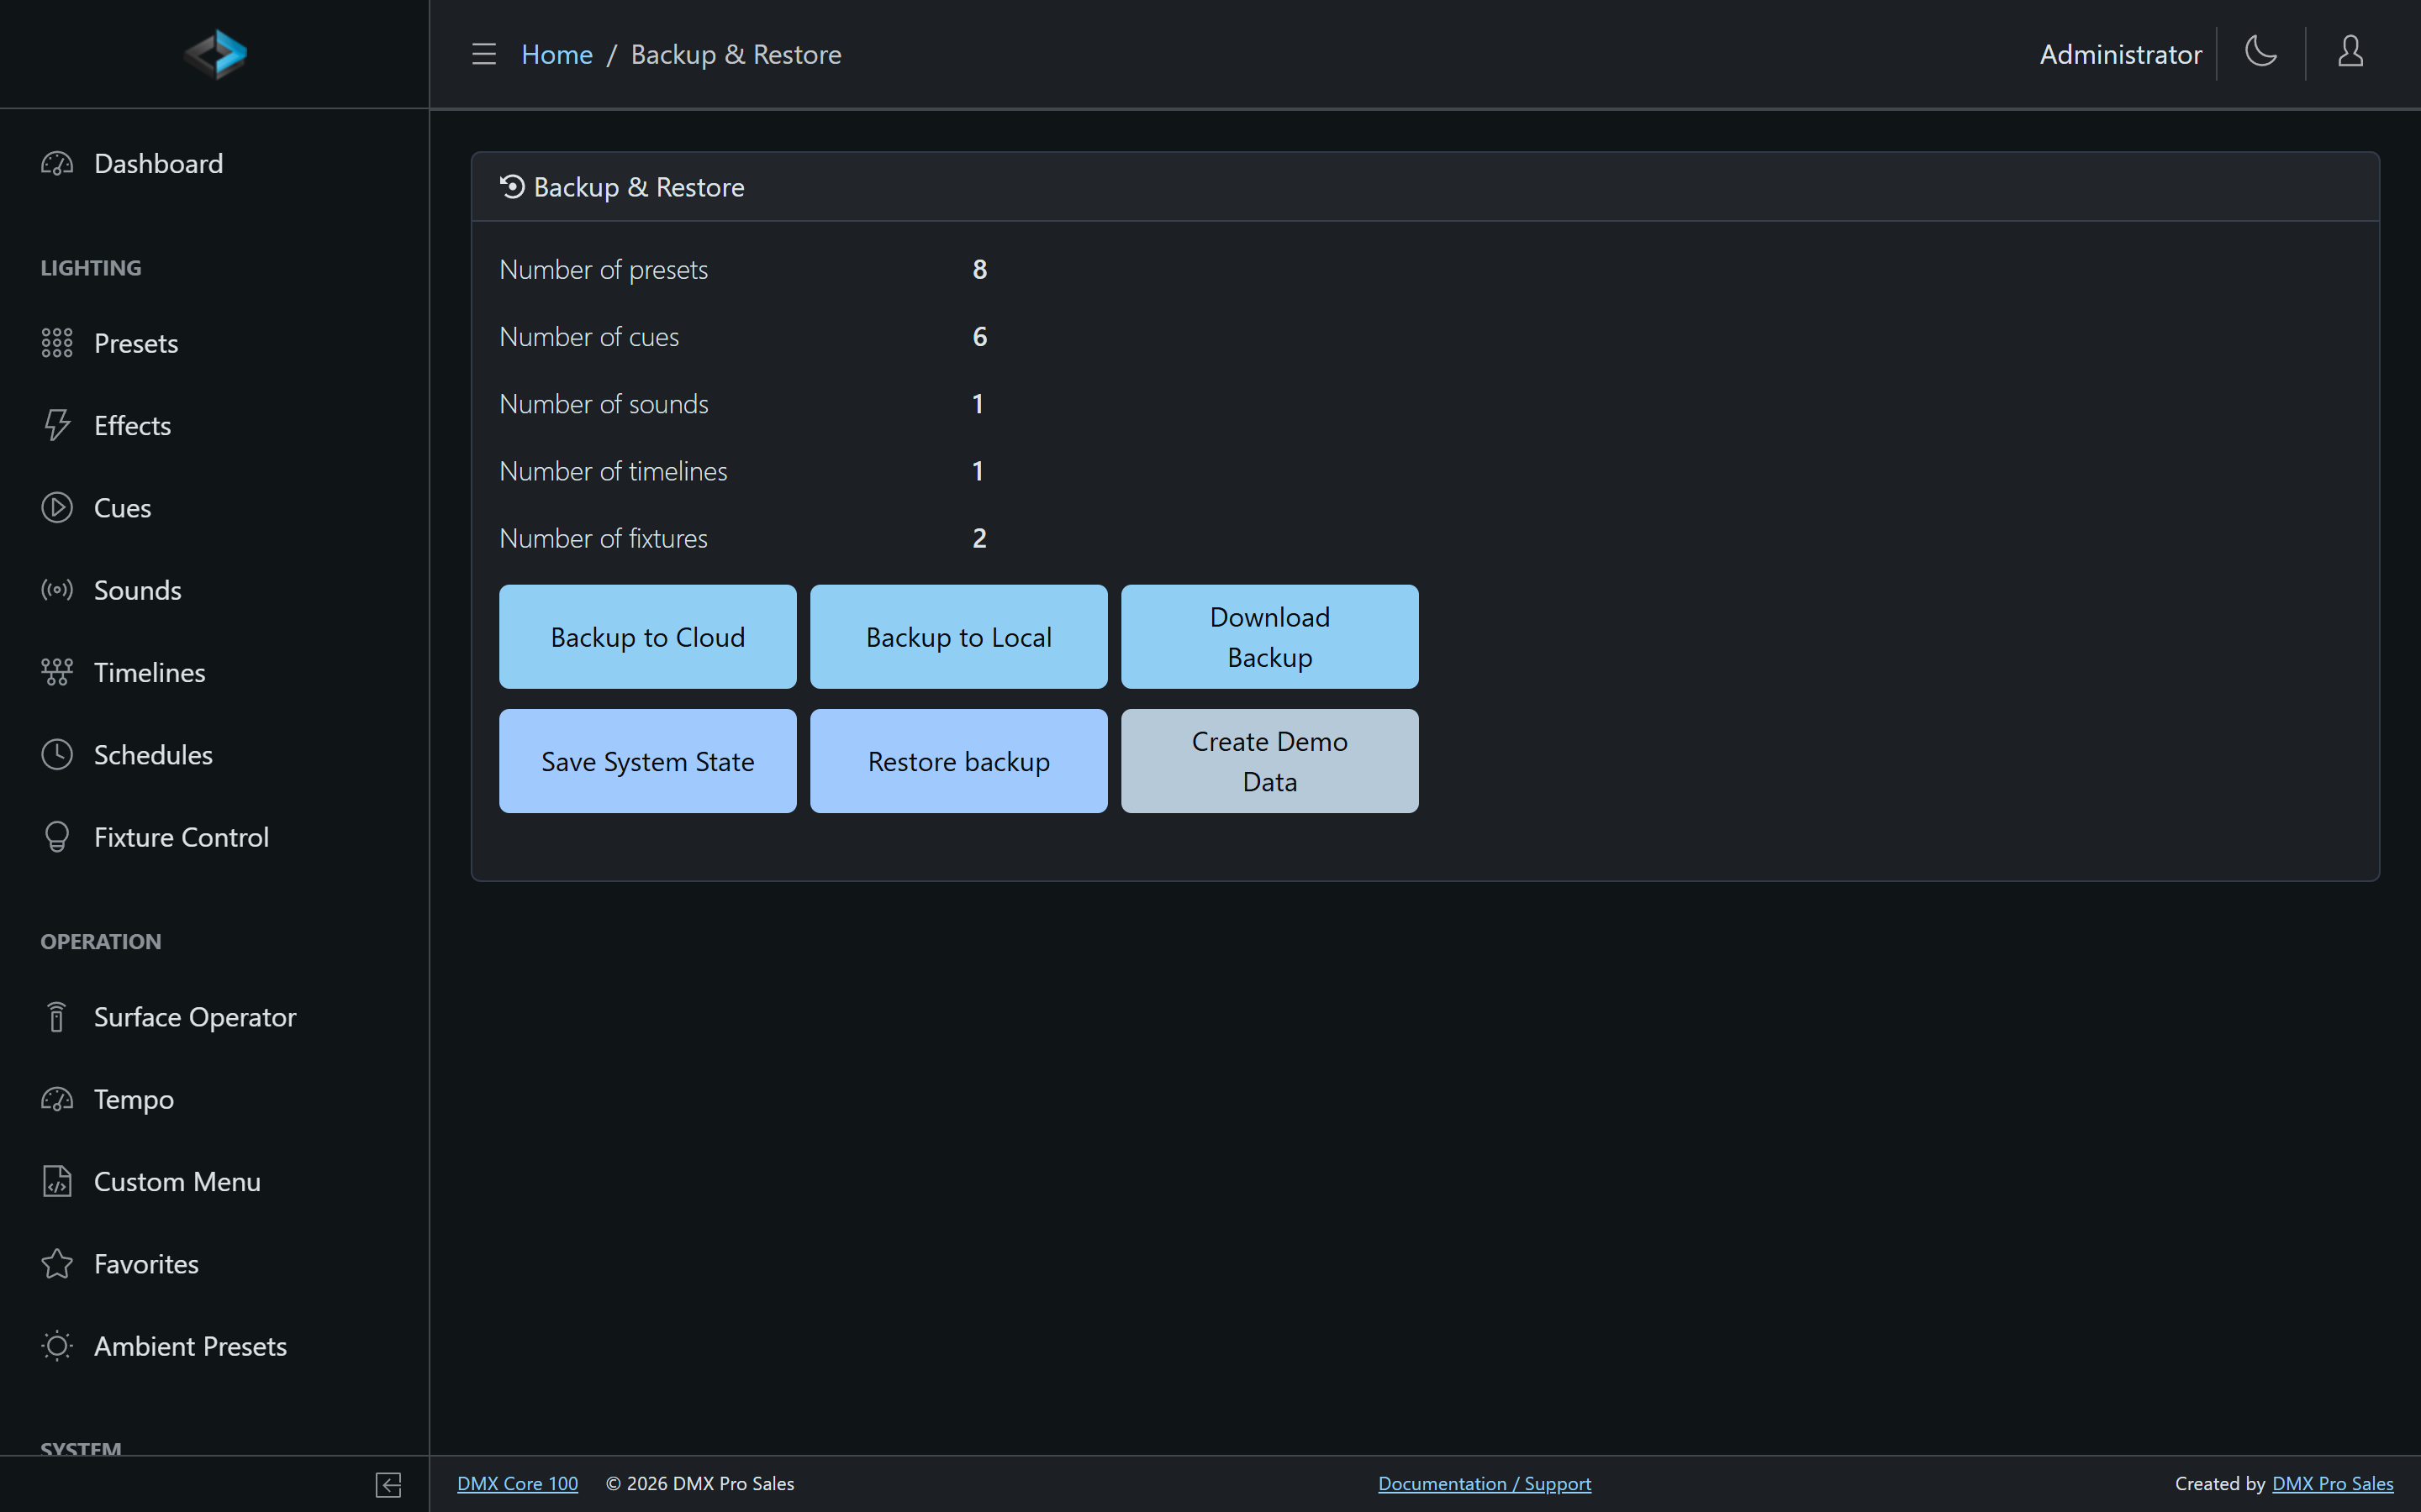Click the Backup to Cloud button
The height and width of the screenshot is (1512, 2421).
click(x=647, y=637)
